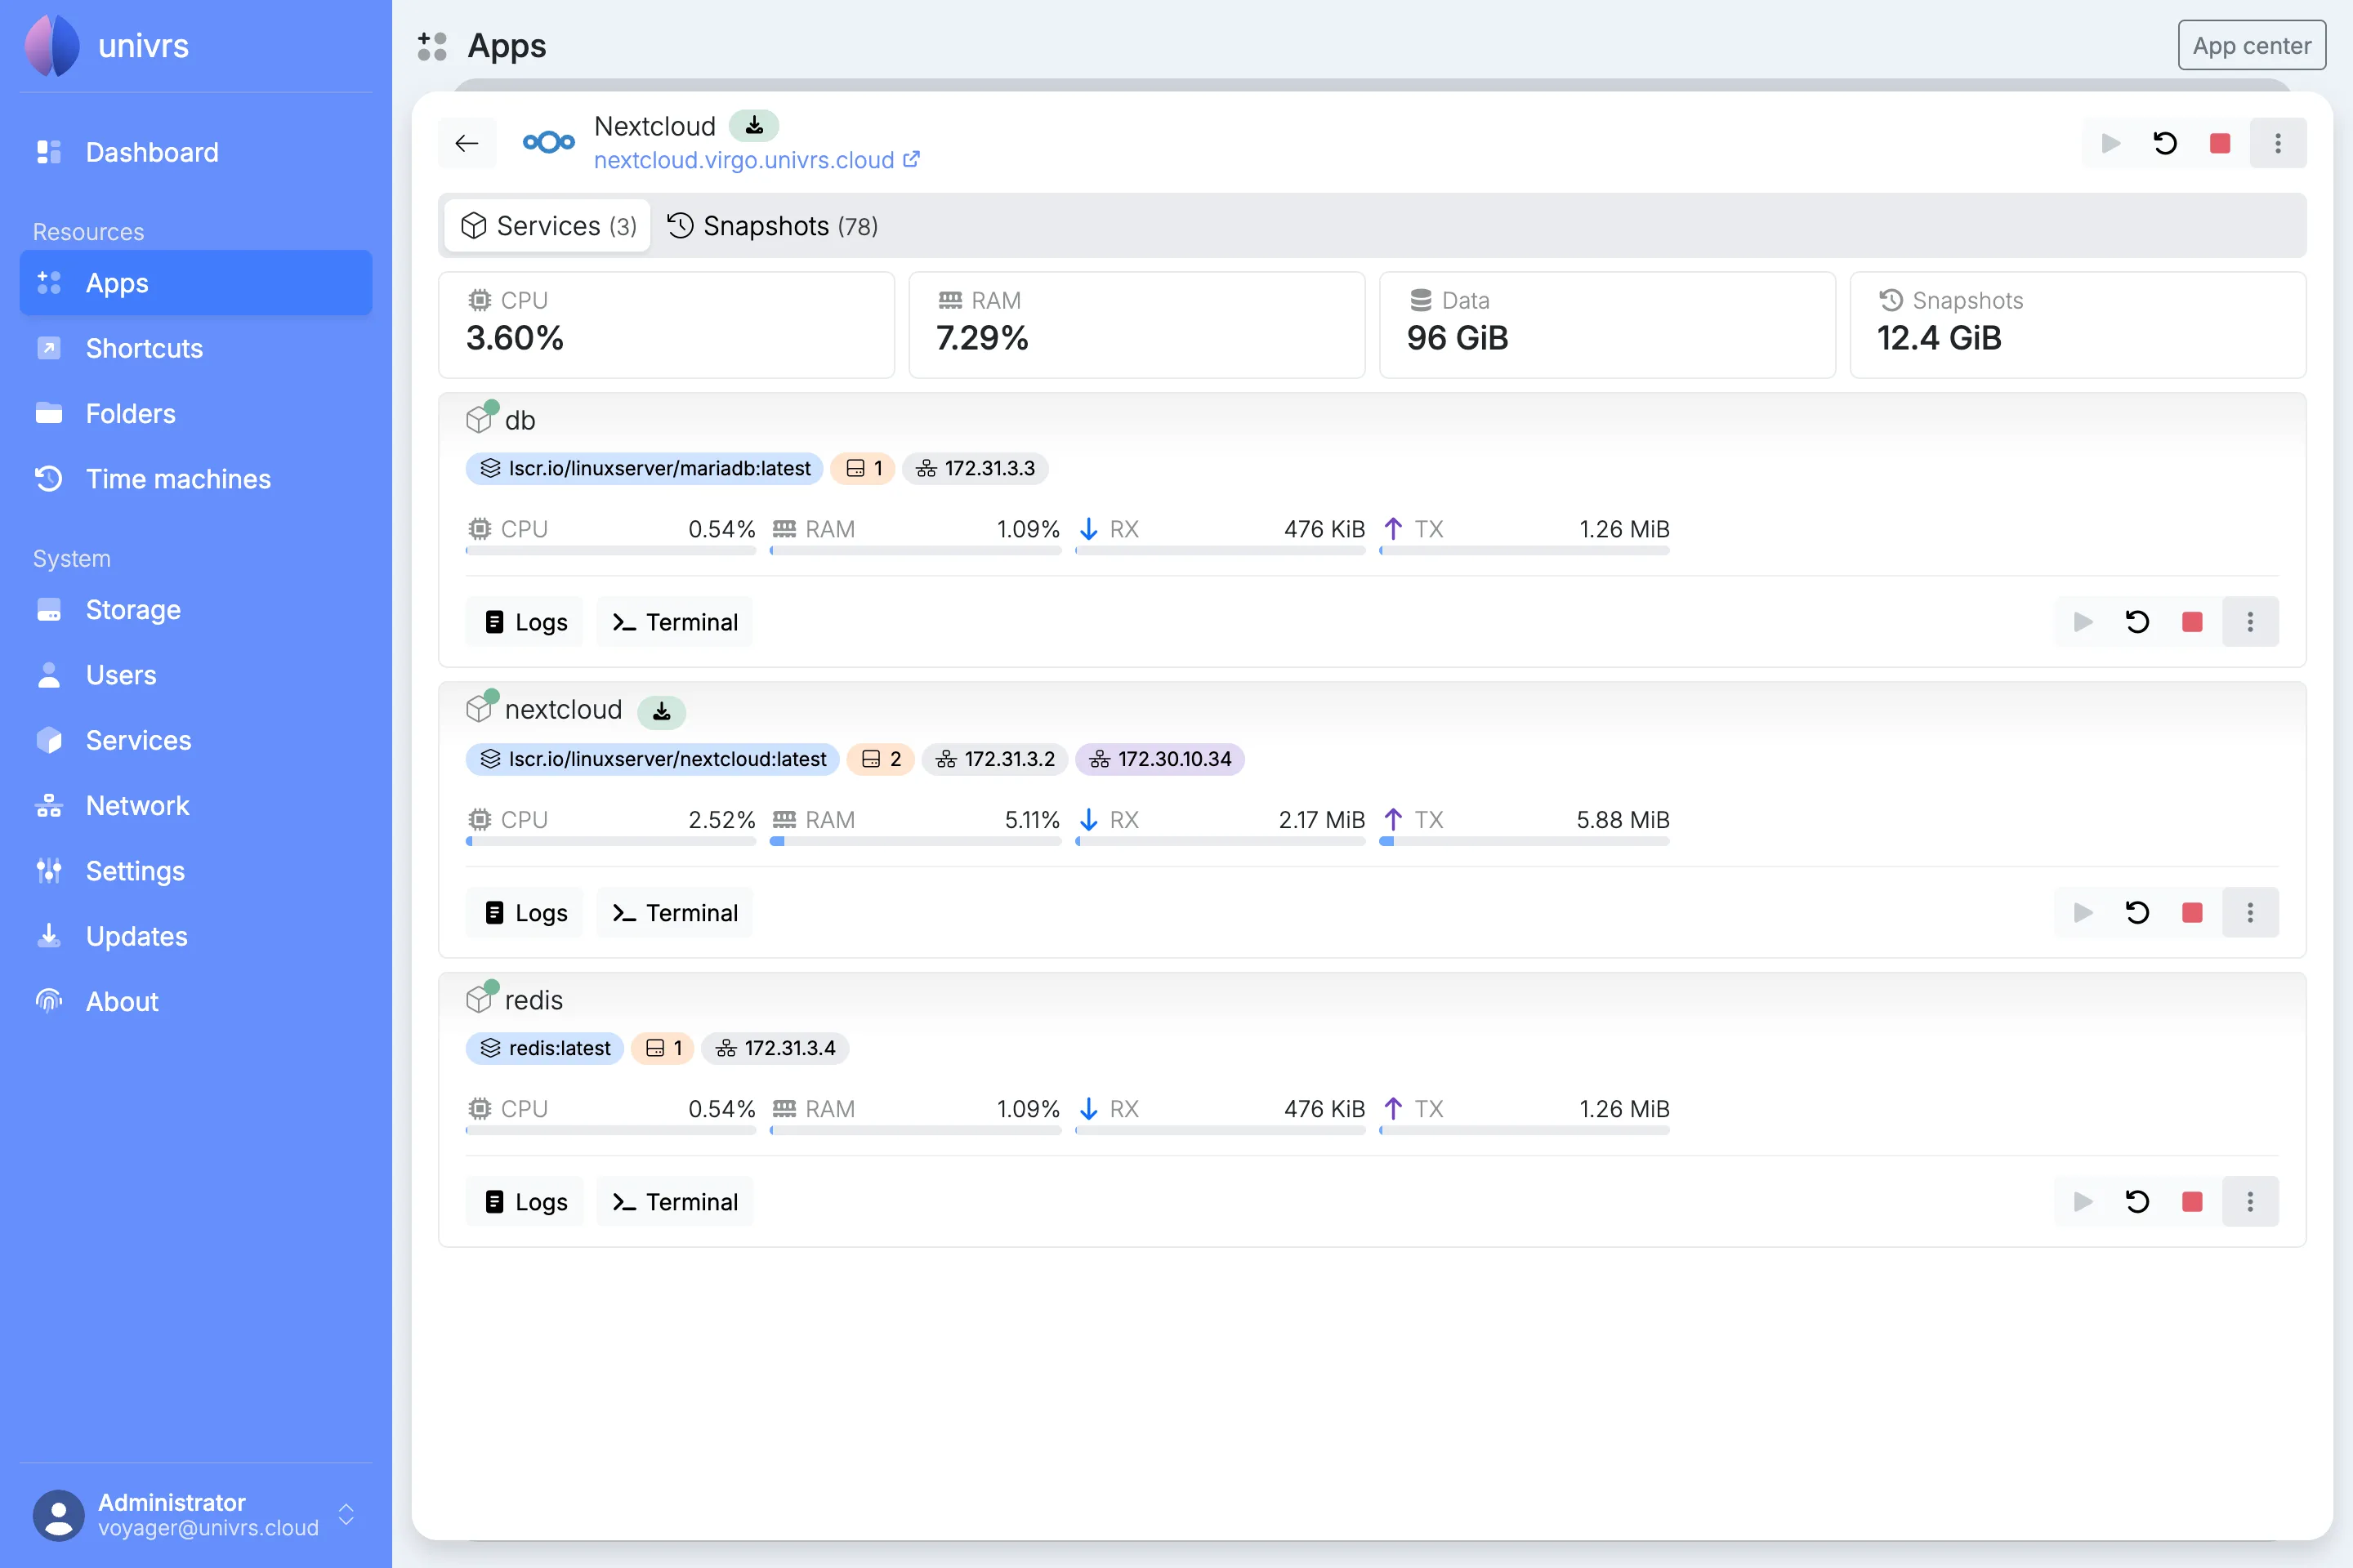
Task: Click the update available badge next to Nextcloud title
Action: coord(754,126)
